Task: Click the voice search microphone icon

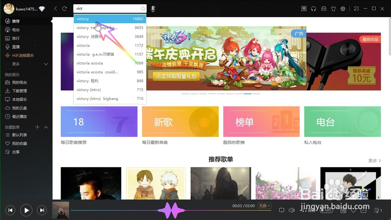Action: 153,9
